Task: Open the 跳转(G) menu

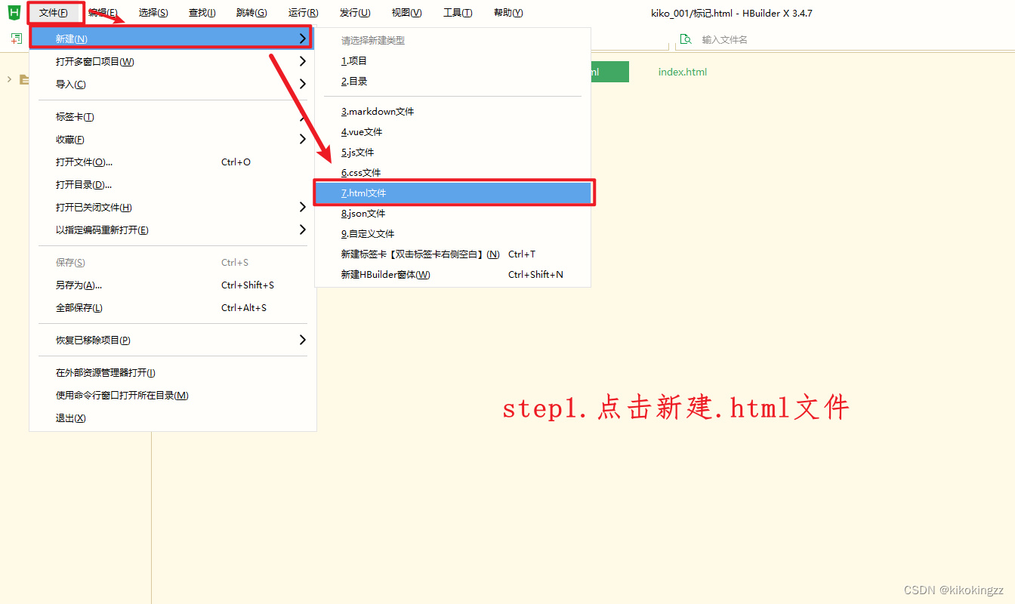Action: (251, 13)
